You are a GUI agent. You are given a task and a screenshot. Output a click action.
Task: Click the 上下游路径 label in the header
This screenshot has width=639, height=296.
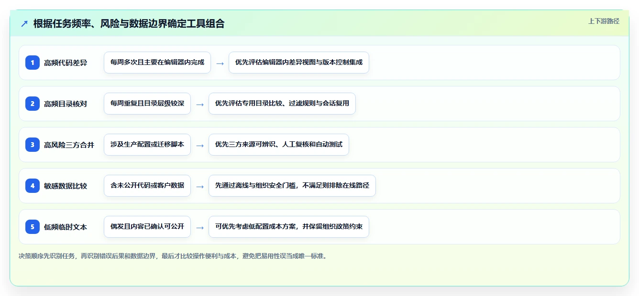(x=604, y=21)
